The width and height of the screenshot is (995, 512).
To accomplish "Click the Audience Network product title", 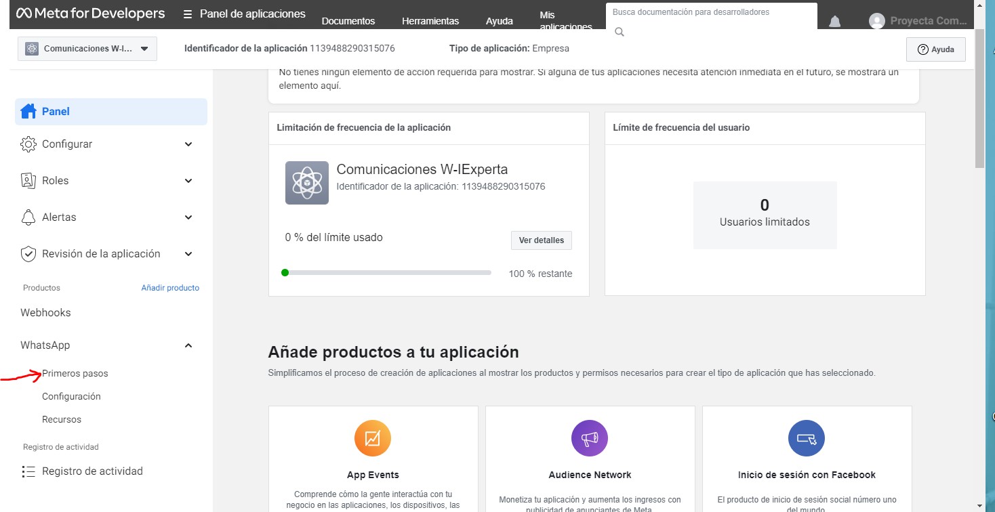I will click(590, 475).
